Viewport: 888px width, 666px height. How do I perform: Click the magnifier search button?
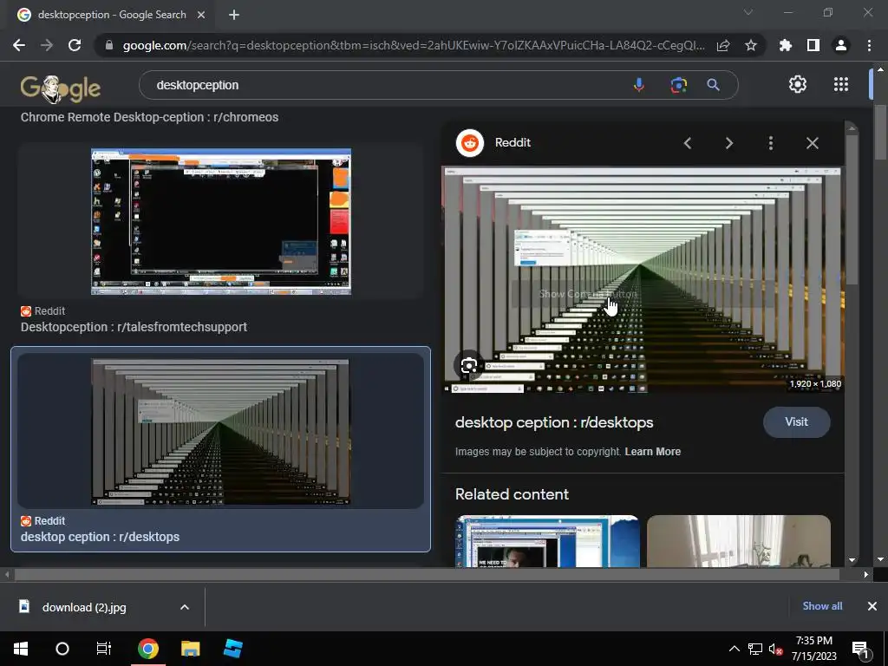click(x=713, y=85)
